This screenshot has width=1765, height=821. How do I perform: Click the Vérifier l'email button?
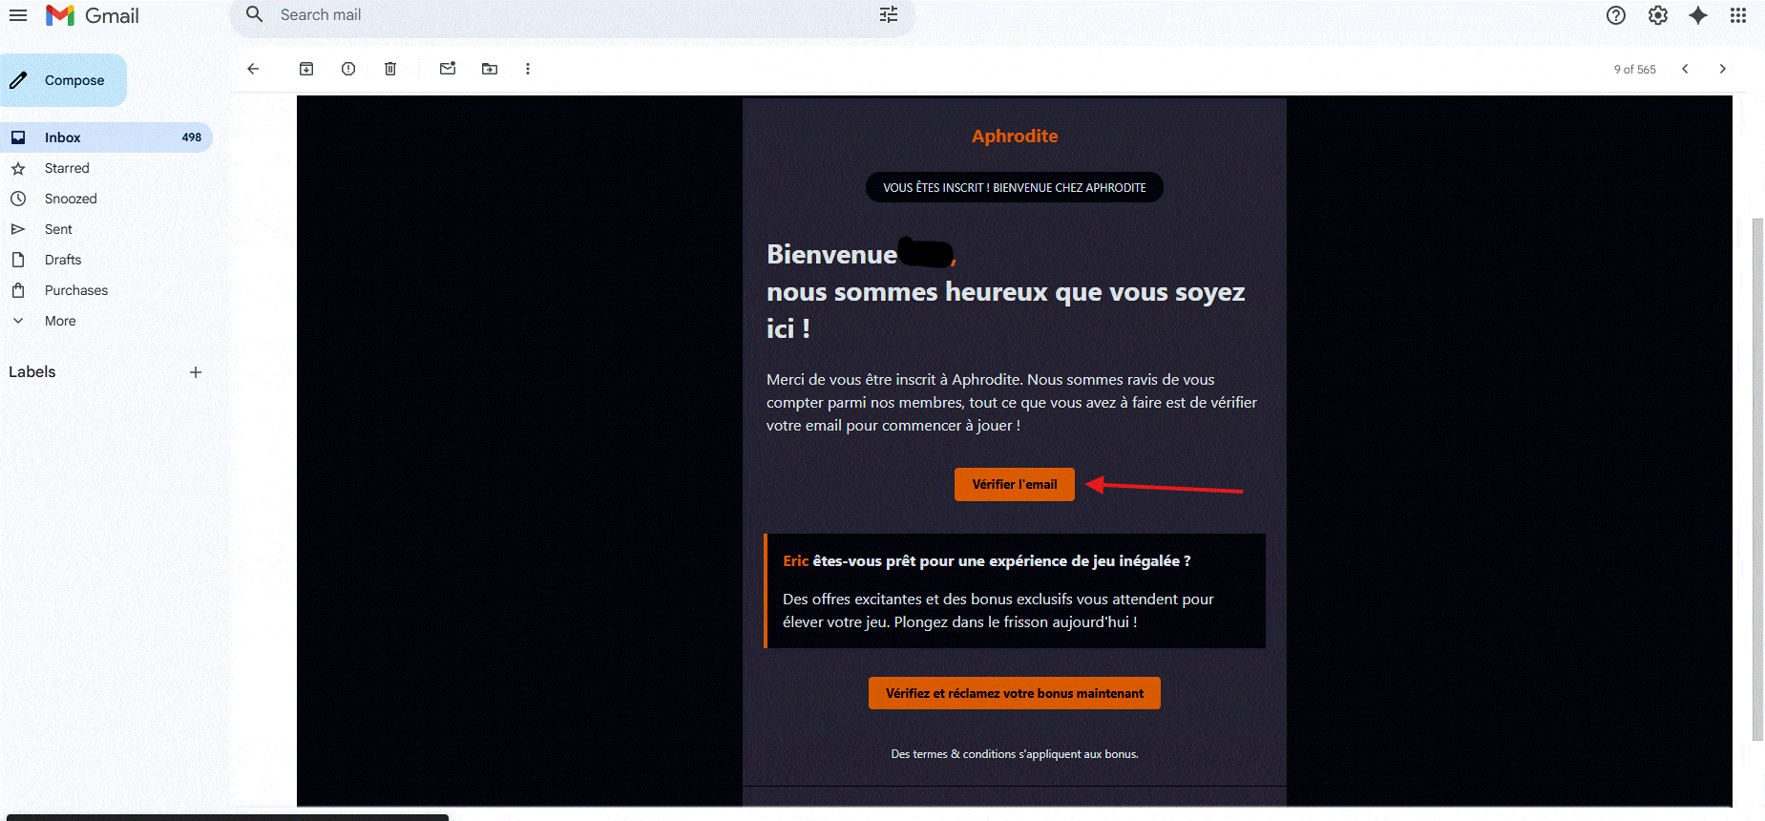click(x=1015, y=484)
